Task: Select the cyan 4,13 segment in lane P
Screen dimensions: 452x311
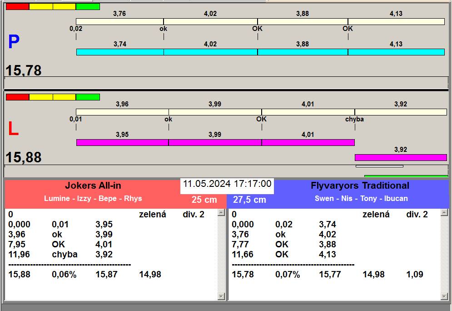Action: [396, 52]
